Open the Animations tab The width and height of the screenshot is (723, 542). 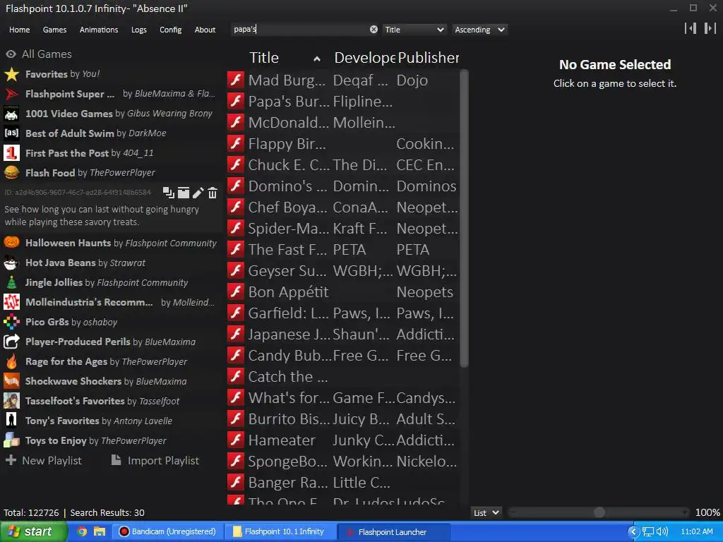coord(99,30)
